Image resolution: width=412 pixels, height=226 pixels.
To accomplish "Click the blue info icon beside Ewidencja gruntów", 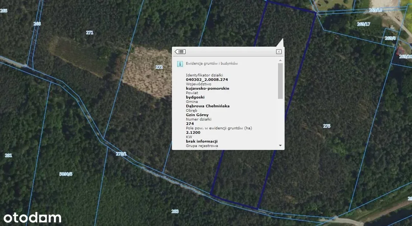I will 180,64.
